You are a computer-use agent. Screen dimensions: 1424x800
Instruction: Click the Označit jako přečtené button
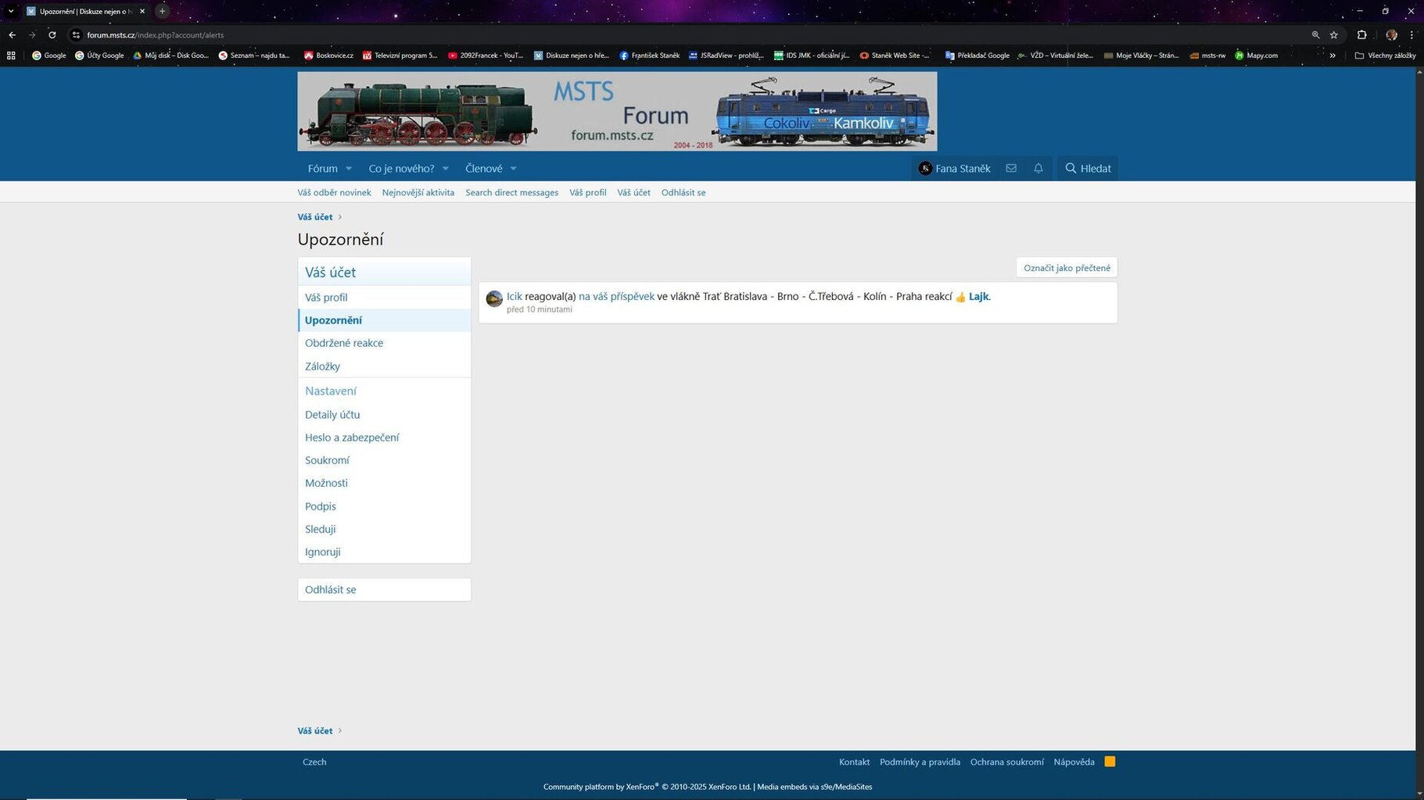pyautogui.click(x=1067, y=268)
